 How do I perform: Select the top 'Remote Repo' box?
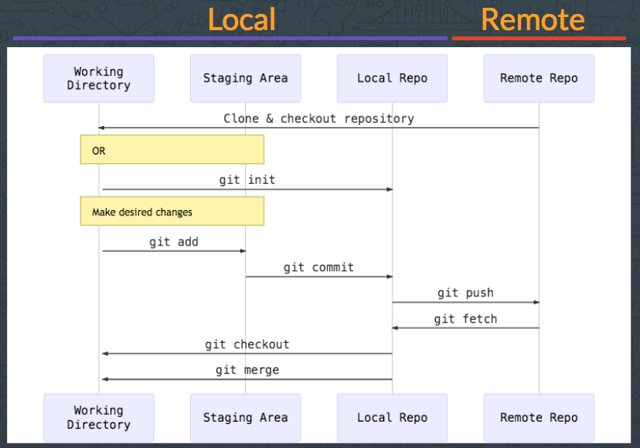[538, 78]
